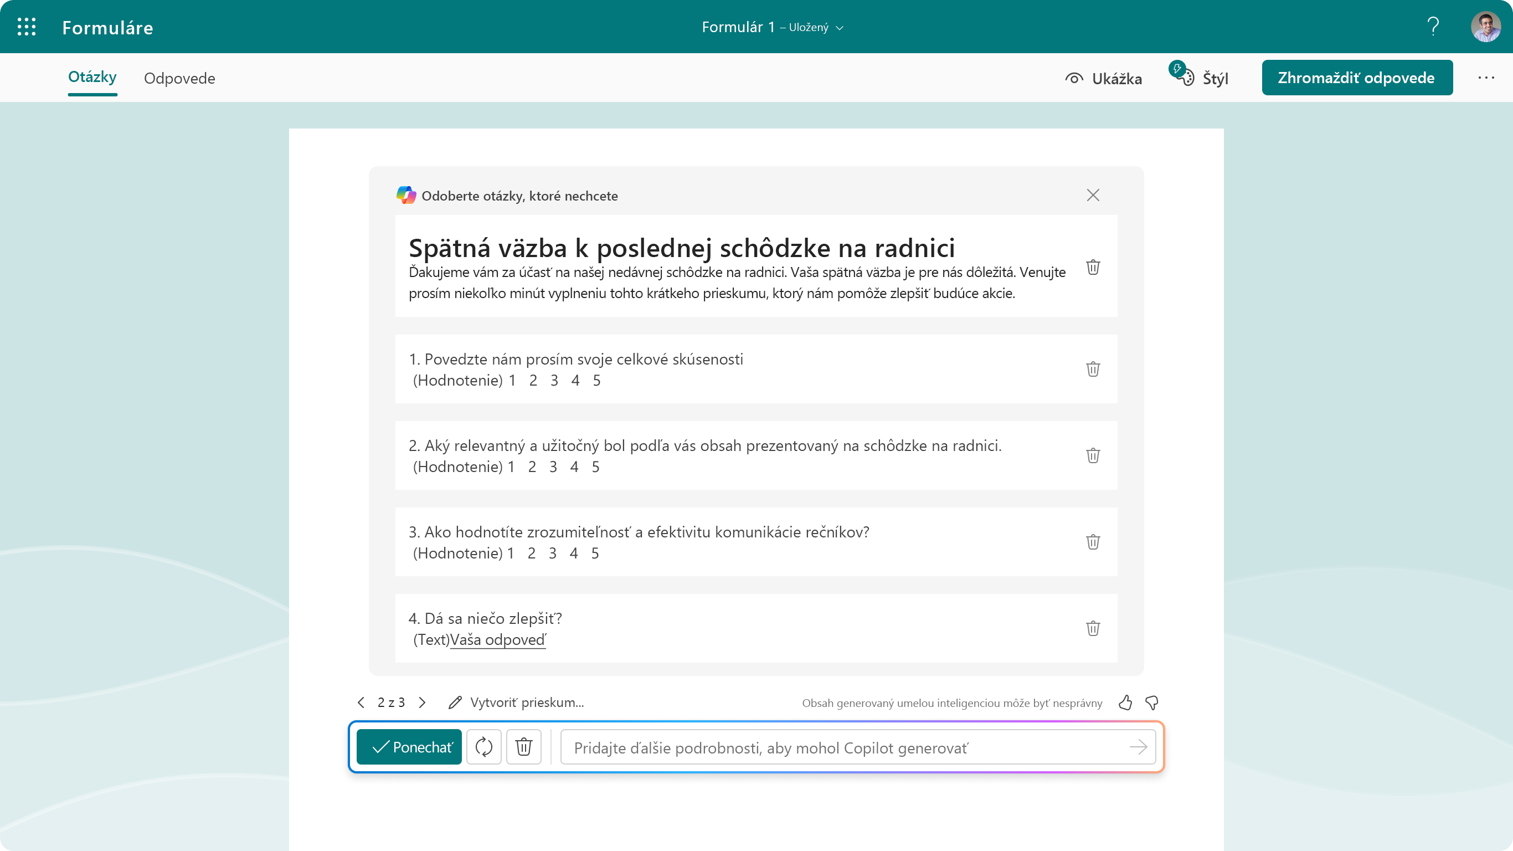Give thumbs down feedback
This screenshot has width=1513, height=851.
pyautogui.click(x=1152, y=703)
